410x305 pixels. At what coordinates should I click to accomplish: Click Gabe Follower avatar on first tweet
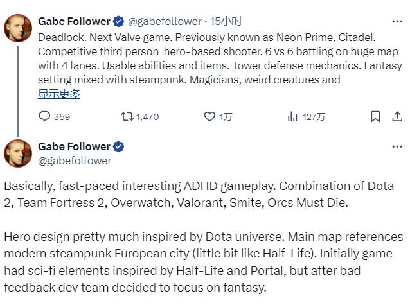coord(18,29)
